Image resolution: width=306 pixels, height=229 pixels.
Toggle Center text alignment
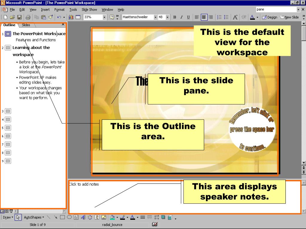[x=204, y=17]
